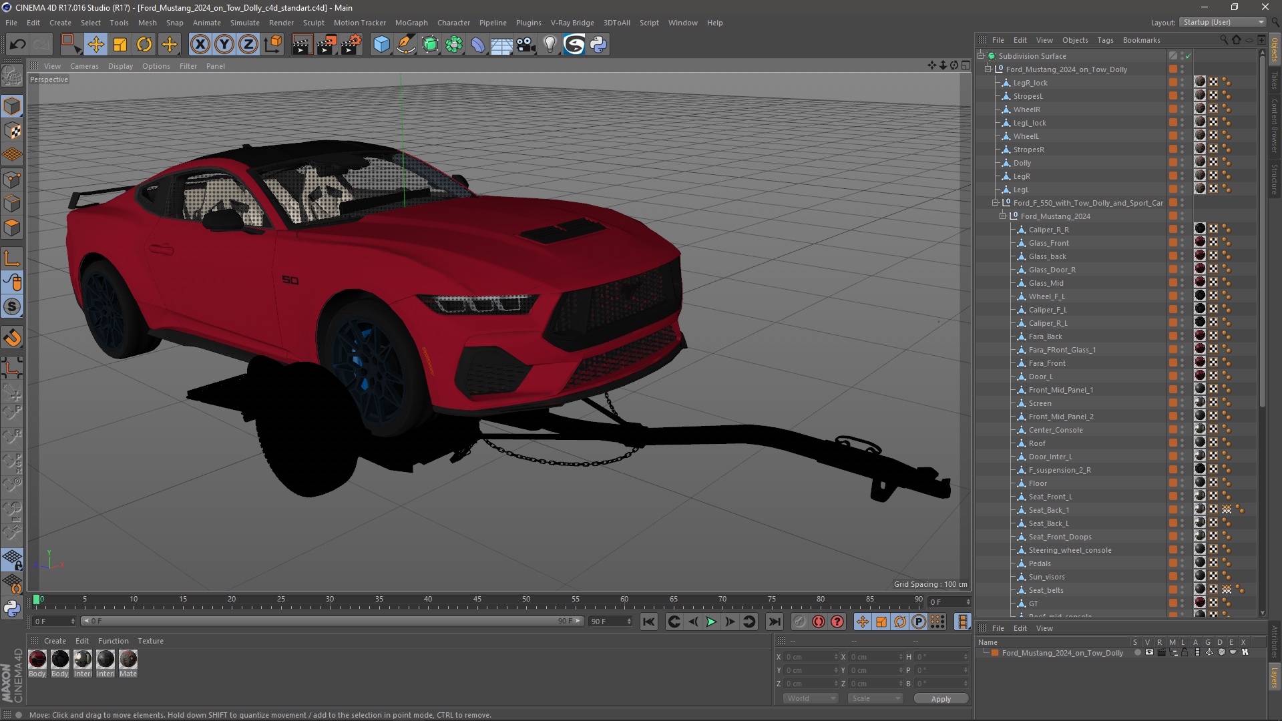Collapse the Ford_Mustang_2024_on_Tow_Dolly null group

[988, 69]
